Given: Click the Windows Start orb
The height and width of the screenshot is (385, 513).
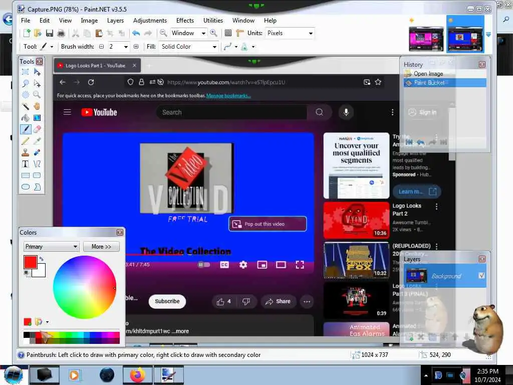Looking at the screenshot, I should coord(14,375).
